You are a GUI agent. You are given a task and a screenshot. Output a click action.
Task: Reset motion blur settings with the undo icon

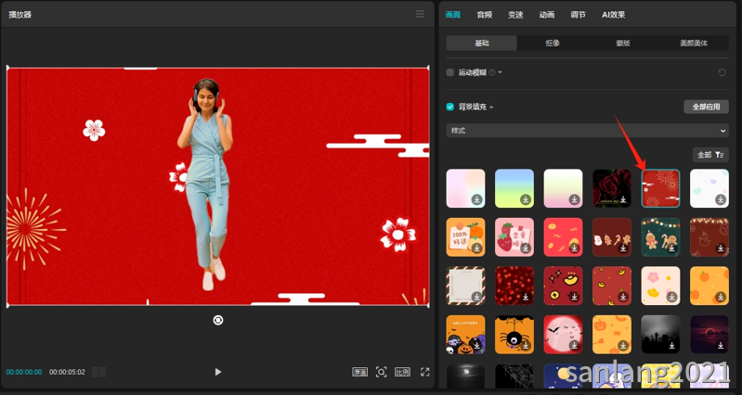[x=722, y=72]
